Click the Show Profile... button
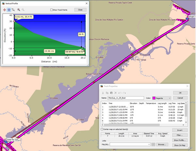 coord(180,140)
